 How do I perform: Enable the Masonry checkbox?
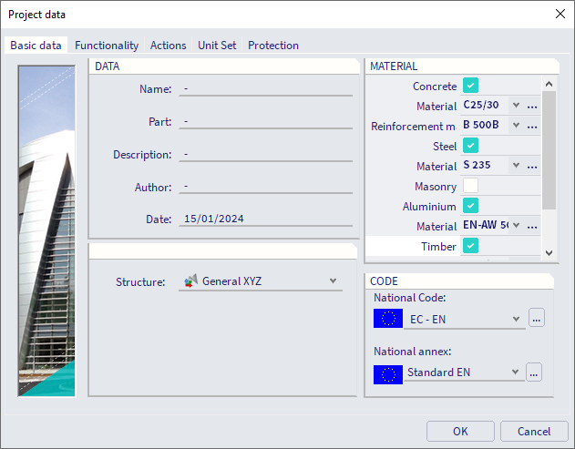tap(470, 186)
